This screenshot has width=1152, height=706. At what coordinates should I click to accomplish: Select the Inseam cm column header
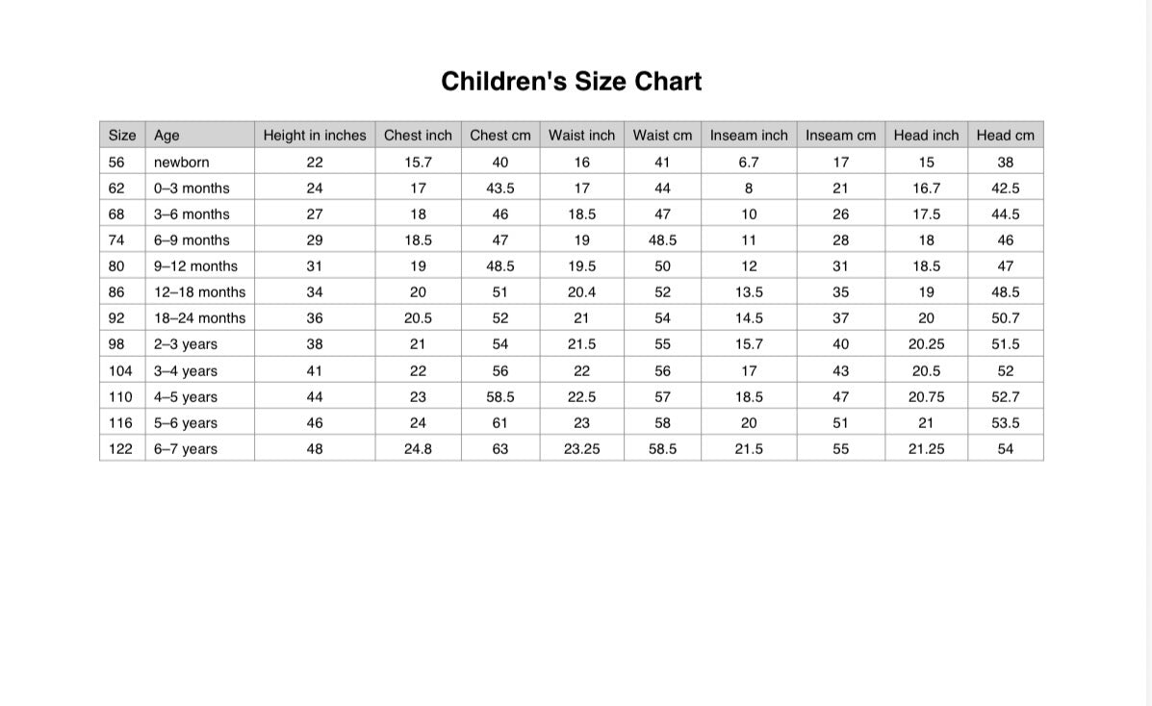840,136
